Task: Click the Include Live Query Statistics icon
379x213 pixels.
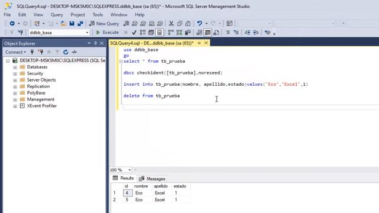Action: pyautogui.click(x=179, y=33)
